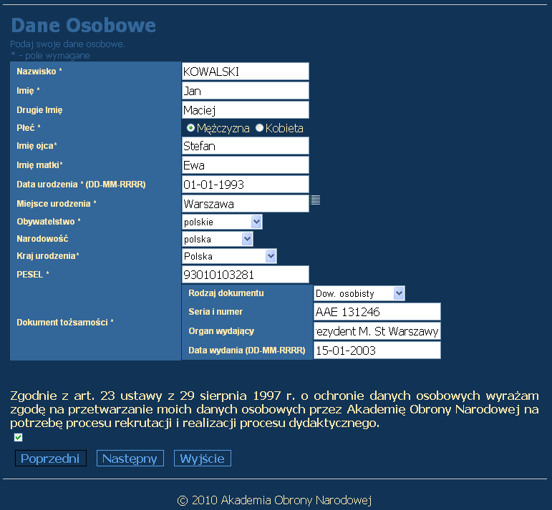Click the Rodzaj dokumentu label
552x510 pixels.
click(x=226, y=293)
